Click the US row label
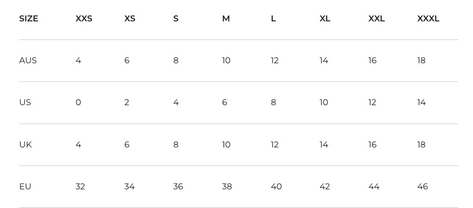 [25, 103]
